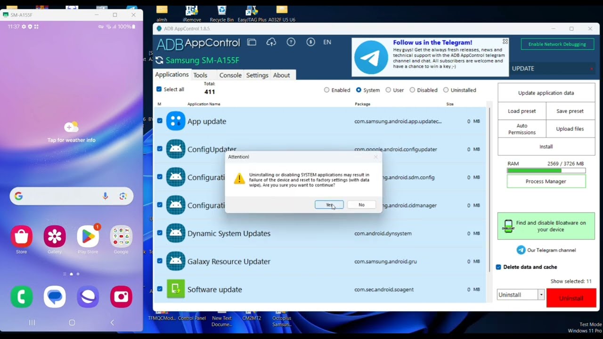Select the Enabled filter radio button
Image resolution: width=603 pixels, height=339 pixels.
click(x=326, y=90)
